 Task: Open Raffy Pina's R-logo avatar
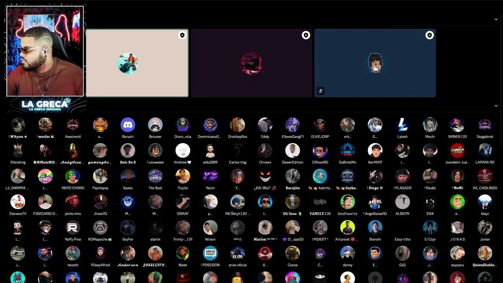point(73,228)
